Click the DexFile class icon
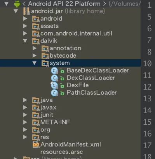 (54, 85)
